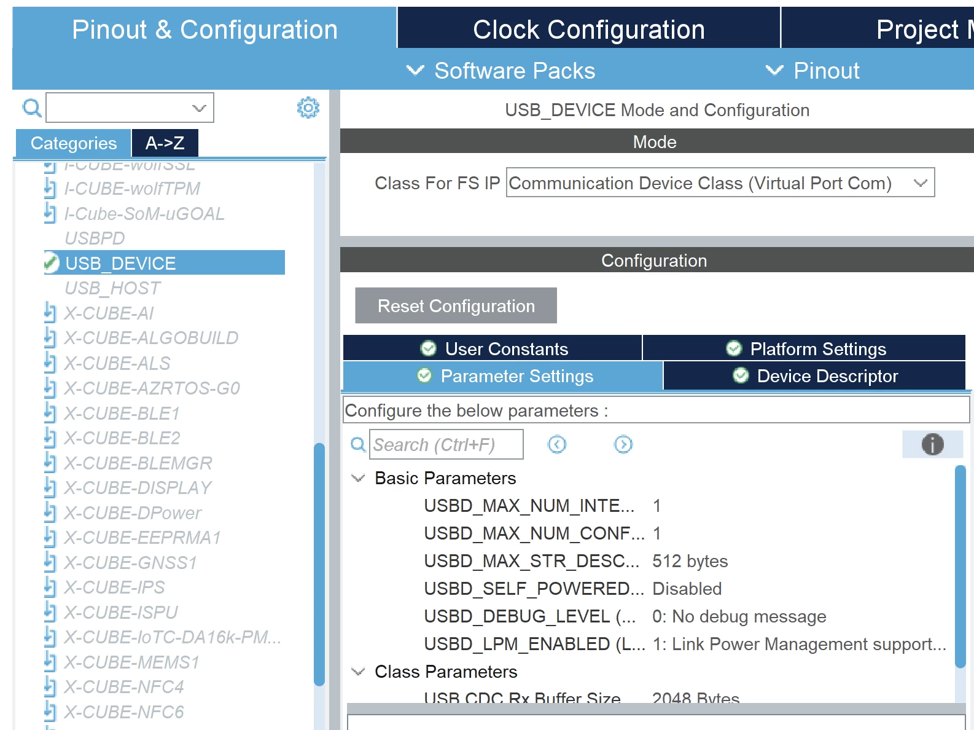Viewport: 974px width, 730px height.
Task: Select USB_HOST in the categories list
Action: 112,288
